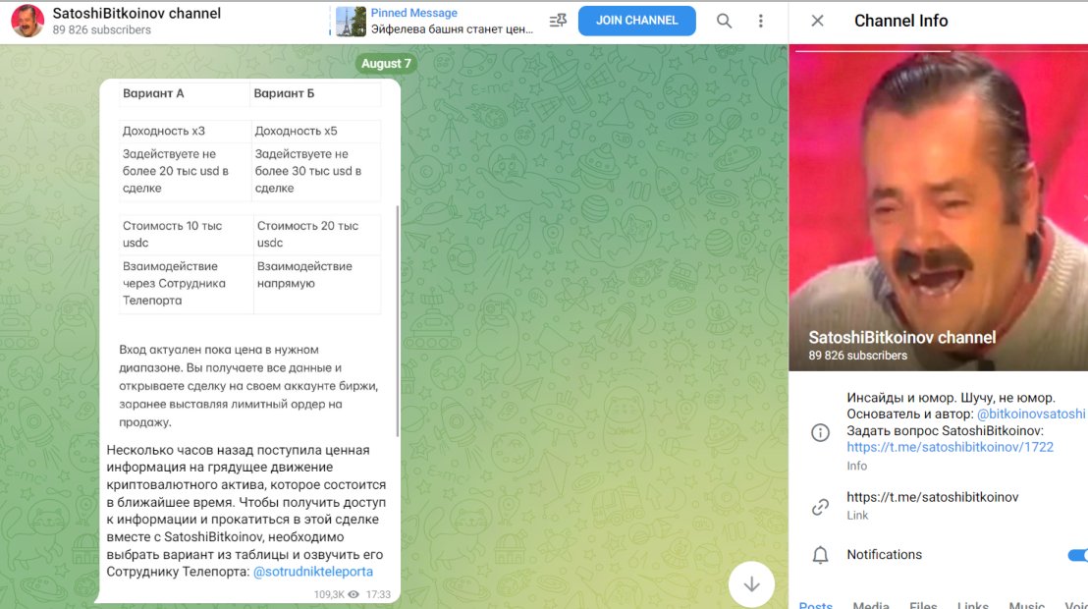Open the search icon in the chat header
This screenshot has height=609, width=1088.
click(724, 21)
